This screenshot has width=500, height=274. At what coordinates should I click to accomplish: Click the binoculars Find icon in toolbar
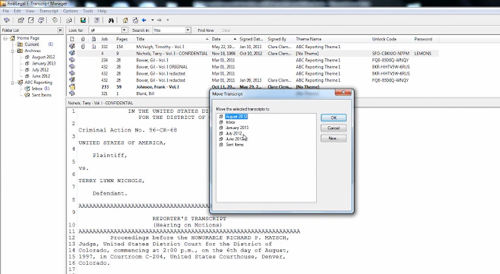coord(111,20)
